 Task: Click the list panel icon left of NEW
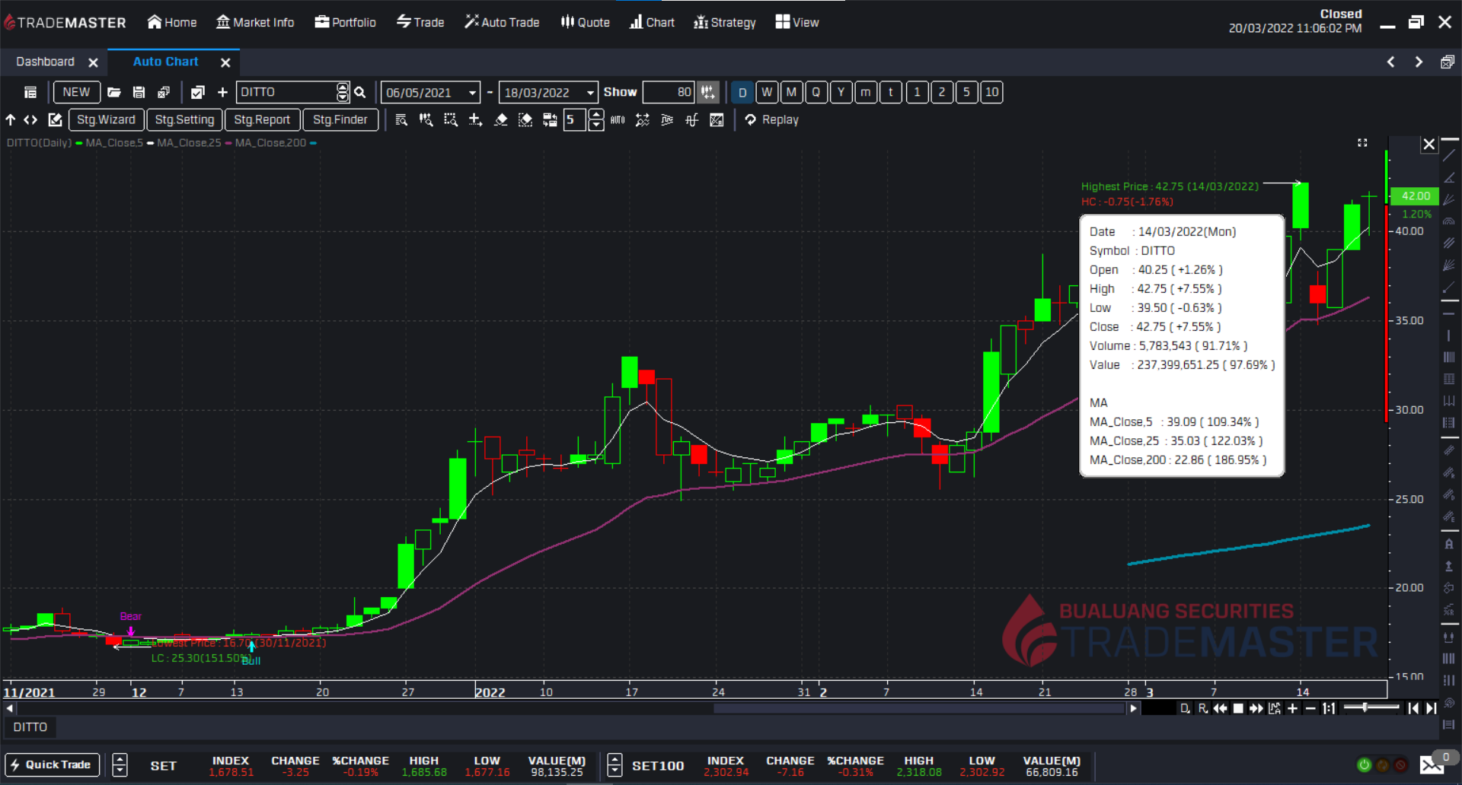click(30, 92)
